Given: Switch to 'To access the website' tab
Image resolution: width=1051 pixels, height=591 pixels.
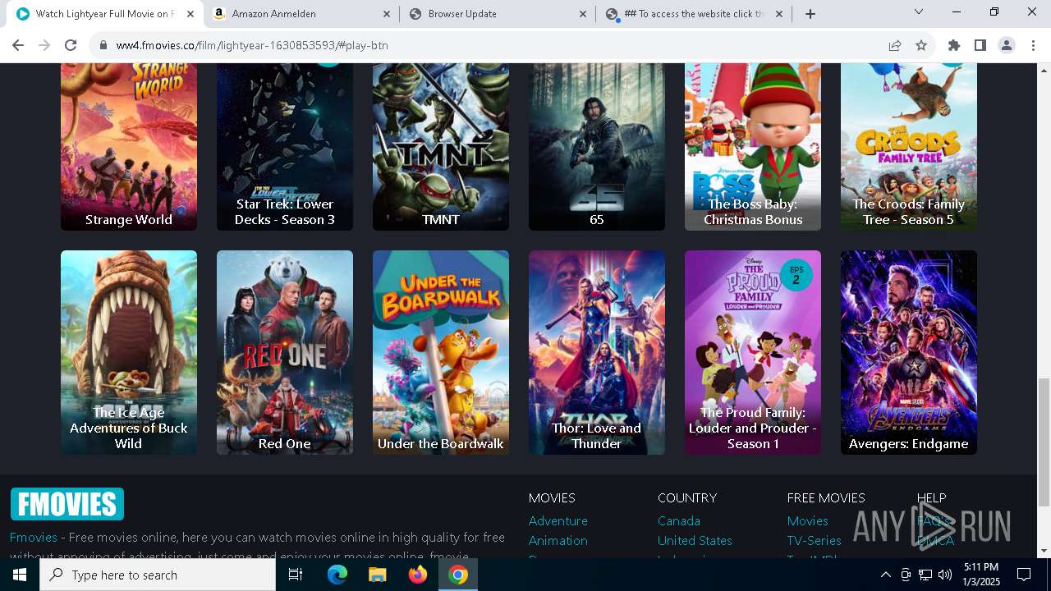Looking at the screenshot, I should (x=695, y=14).
